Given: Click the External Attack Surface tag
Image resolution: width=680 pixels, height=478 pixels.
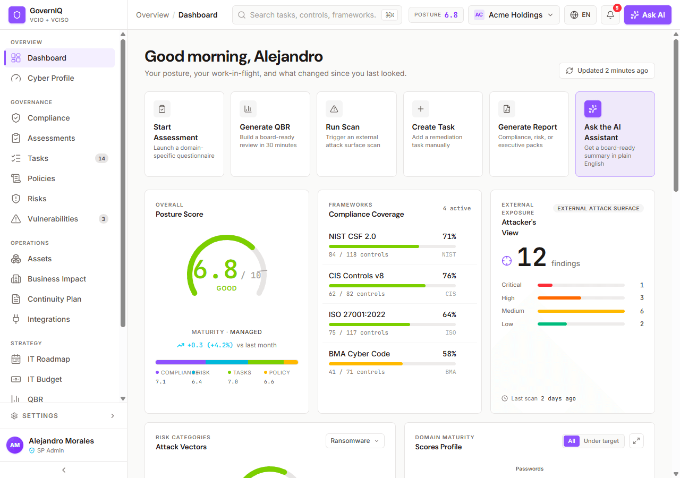Looking at the screenshot, I should (598, 208).
